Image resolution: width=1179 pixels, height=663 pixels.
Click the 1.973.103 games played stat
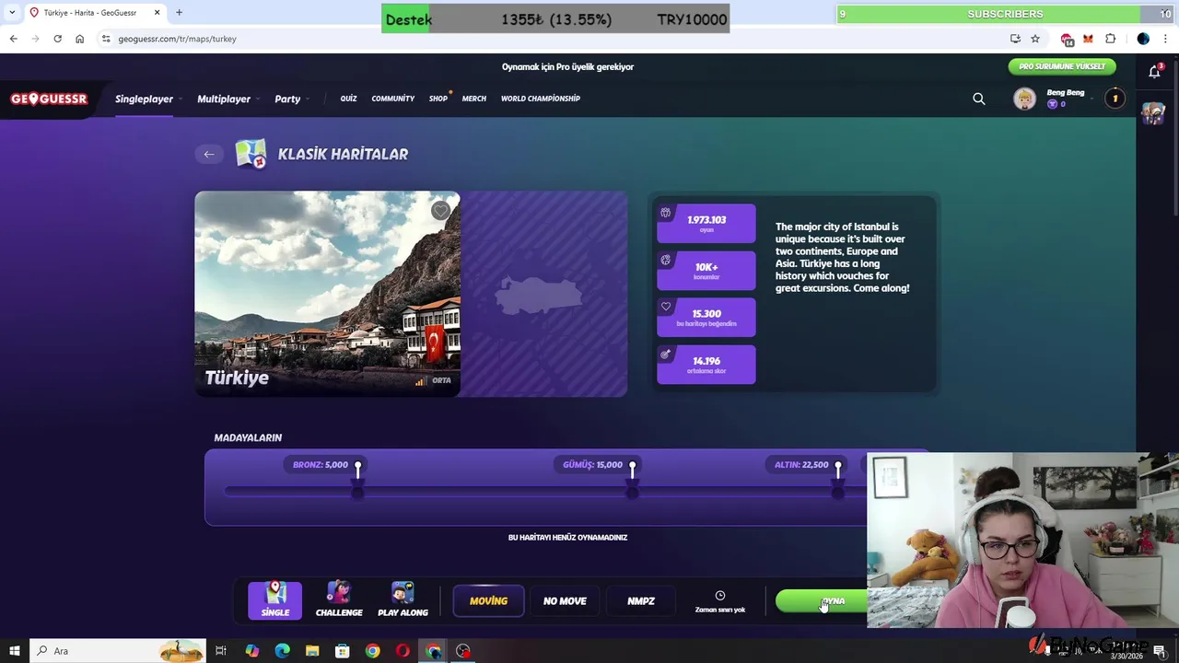click(x=706, y=224)
